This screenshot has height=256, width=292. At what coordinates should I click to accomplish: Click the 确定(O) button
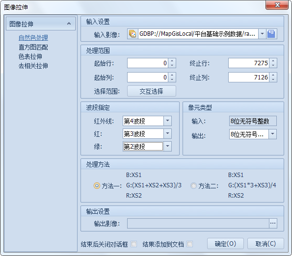tap(225, 244)
